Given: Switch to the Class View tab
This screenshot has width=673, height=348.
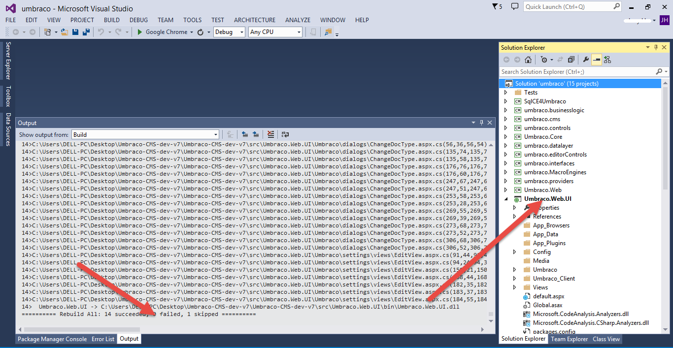Looking at the screenshot, I should (x=606, y=339).
